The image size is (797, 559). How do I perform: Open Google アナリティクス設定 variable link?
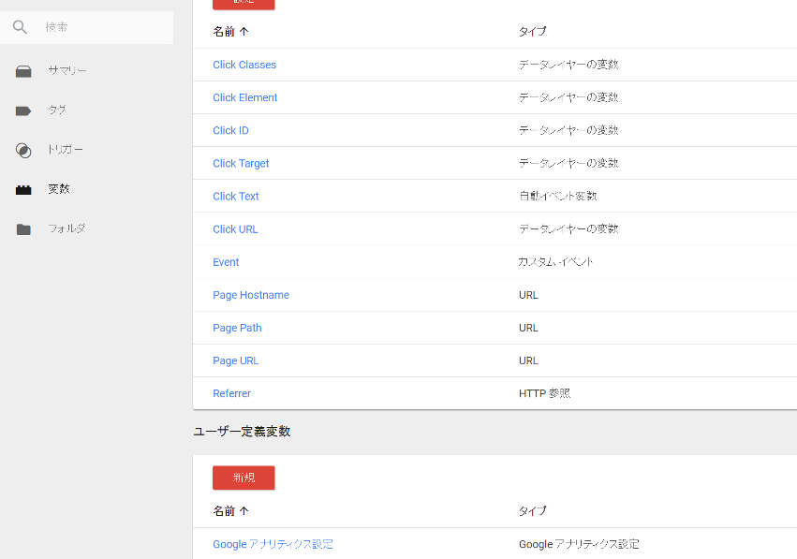pos(273,544)
